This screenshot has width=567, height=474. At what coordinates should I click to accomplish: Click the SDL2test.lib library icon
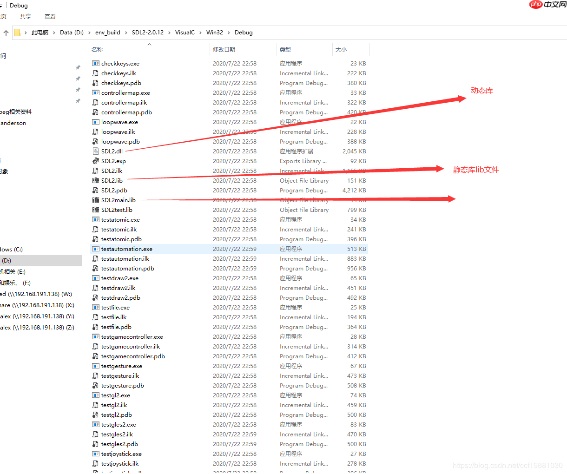[95, 210]
